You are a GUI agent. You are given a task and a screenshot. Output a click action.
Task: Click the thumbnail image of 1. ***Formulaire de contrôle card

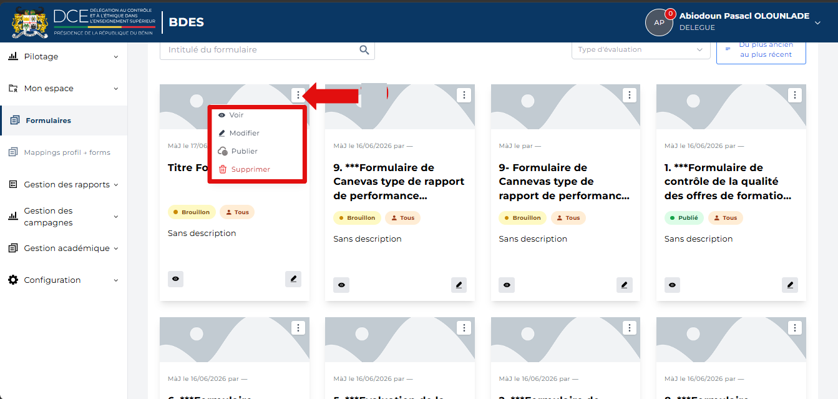[731, 107]
